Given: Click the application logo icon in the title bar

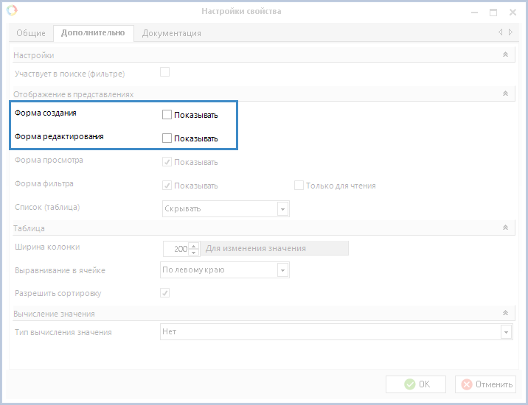Looking at the screenshot, I should 12,11.
